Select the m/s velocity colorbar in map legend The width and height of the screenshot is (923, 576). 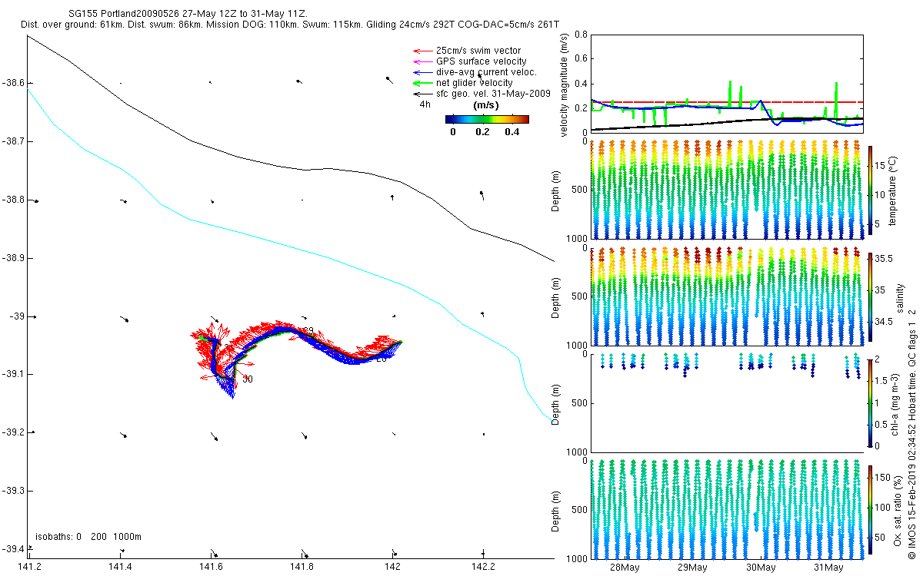[487, 119]
